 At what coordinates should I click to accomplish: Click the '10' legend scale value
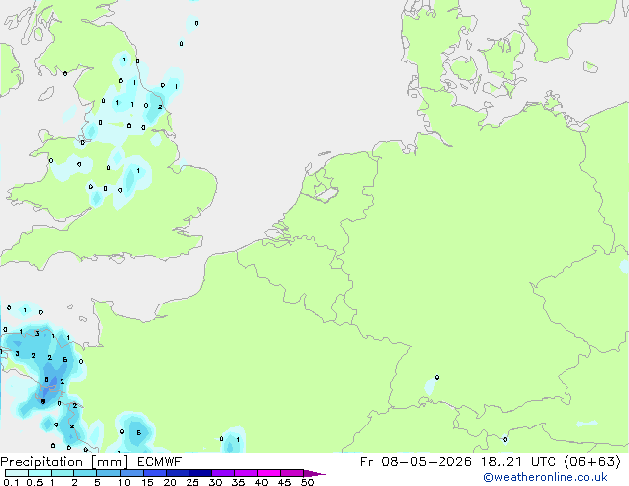(x=124, y=482)
